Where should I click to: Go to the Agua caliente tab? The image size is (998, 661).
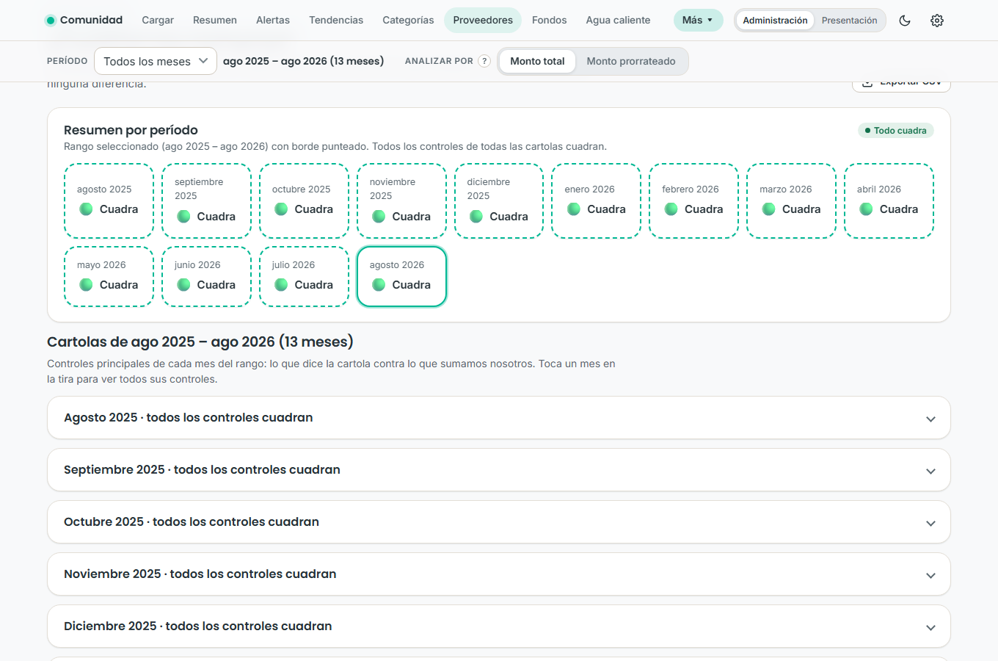click(618, 20)
